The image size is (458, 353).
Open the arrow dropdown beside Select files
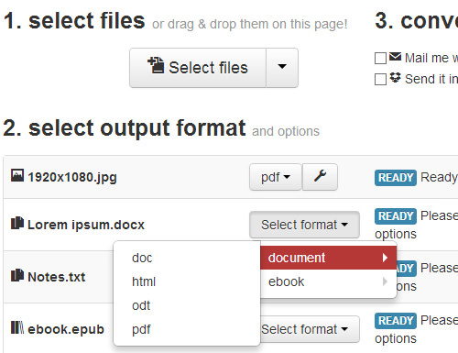pos(282,68)
